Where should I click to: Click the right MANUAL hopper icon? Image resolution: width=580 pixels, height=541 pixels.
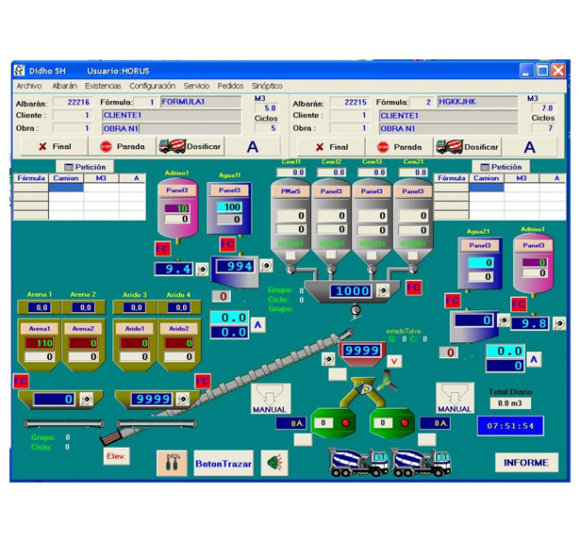pos(455,398)
